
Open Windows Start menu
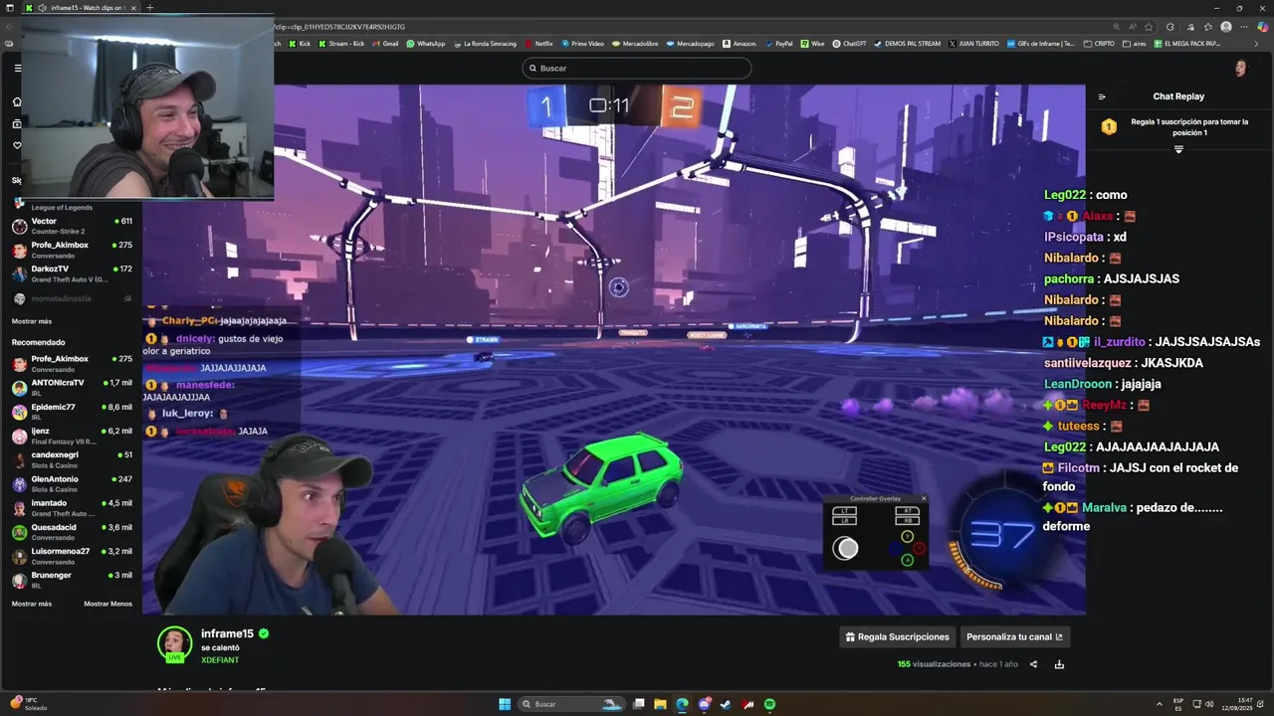[505, 704]
